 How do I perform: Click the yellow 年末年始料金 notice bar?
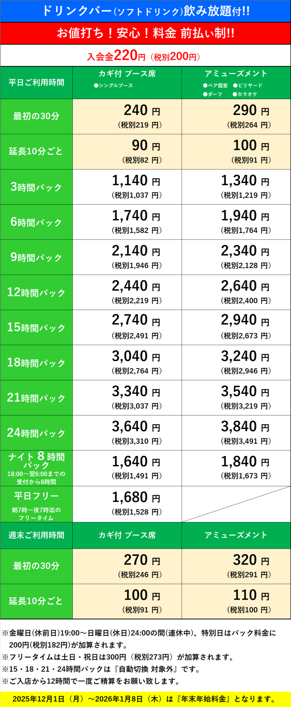point(145,699)
